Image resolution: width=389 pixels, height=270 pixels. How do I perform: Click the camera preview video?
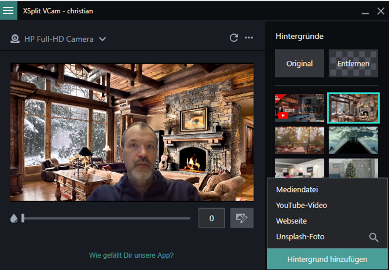[132, 132]
